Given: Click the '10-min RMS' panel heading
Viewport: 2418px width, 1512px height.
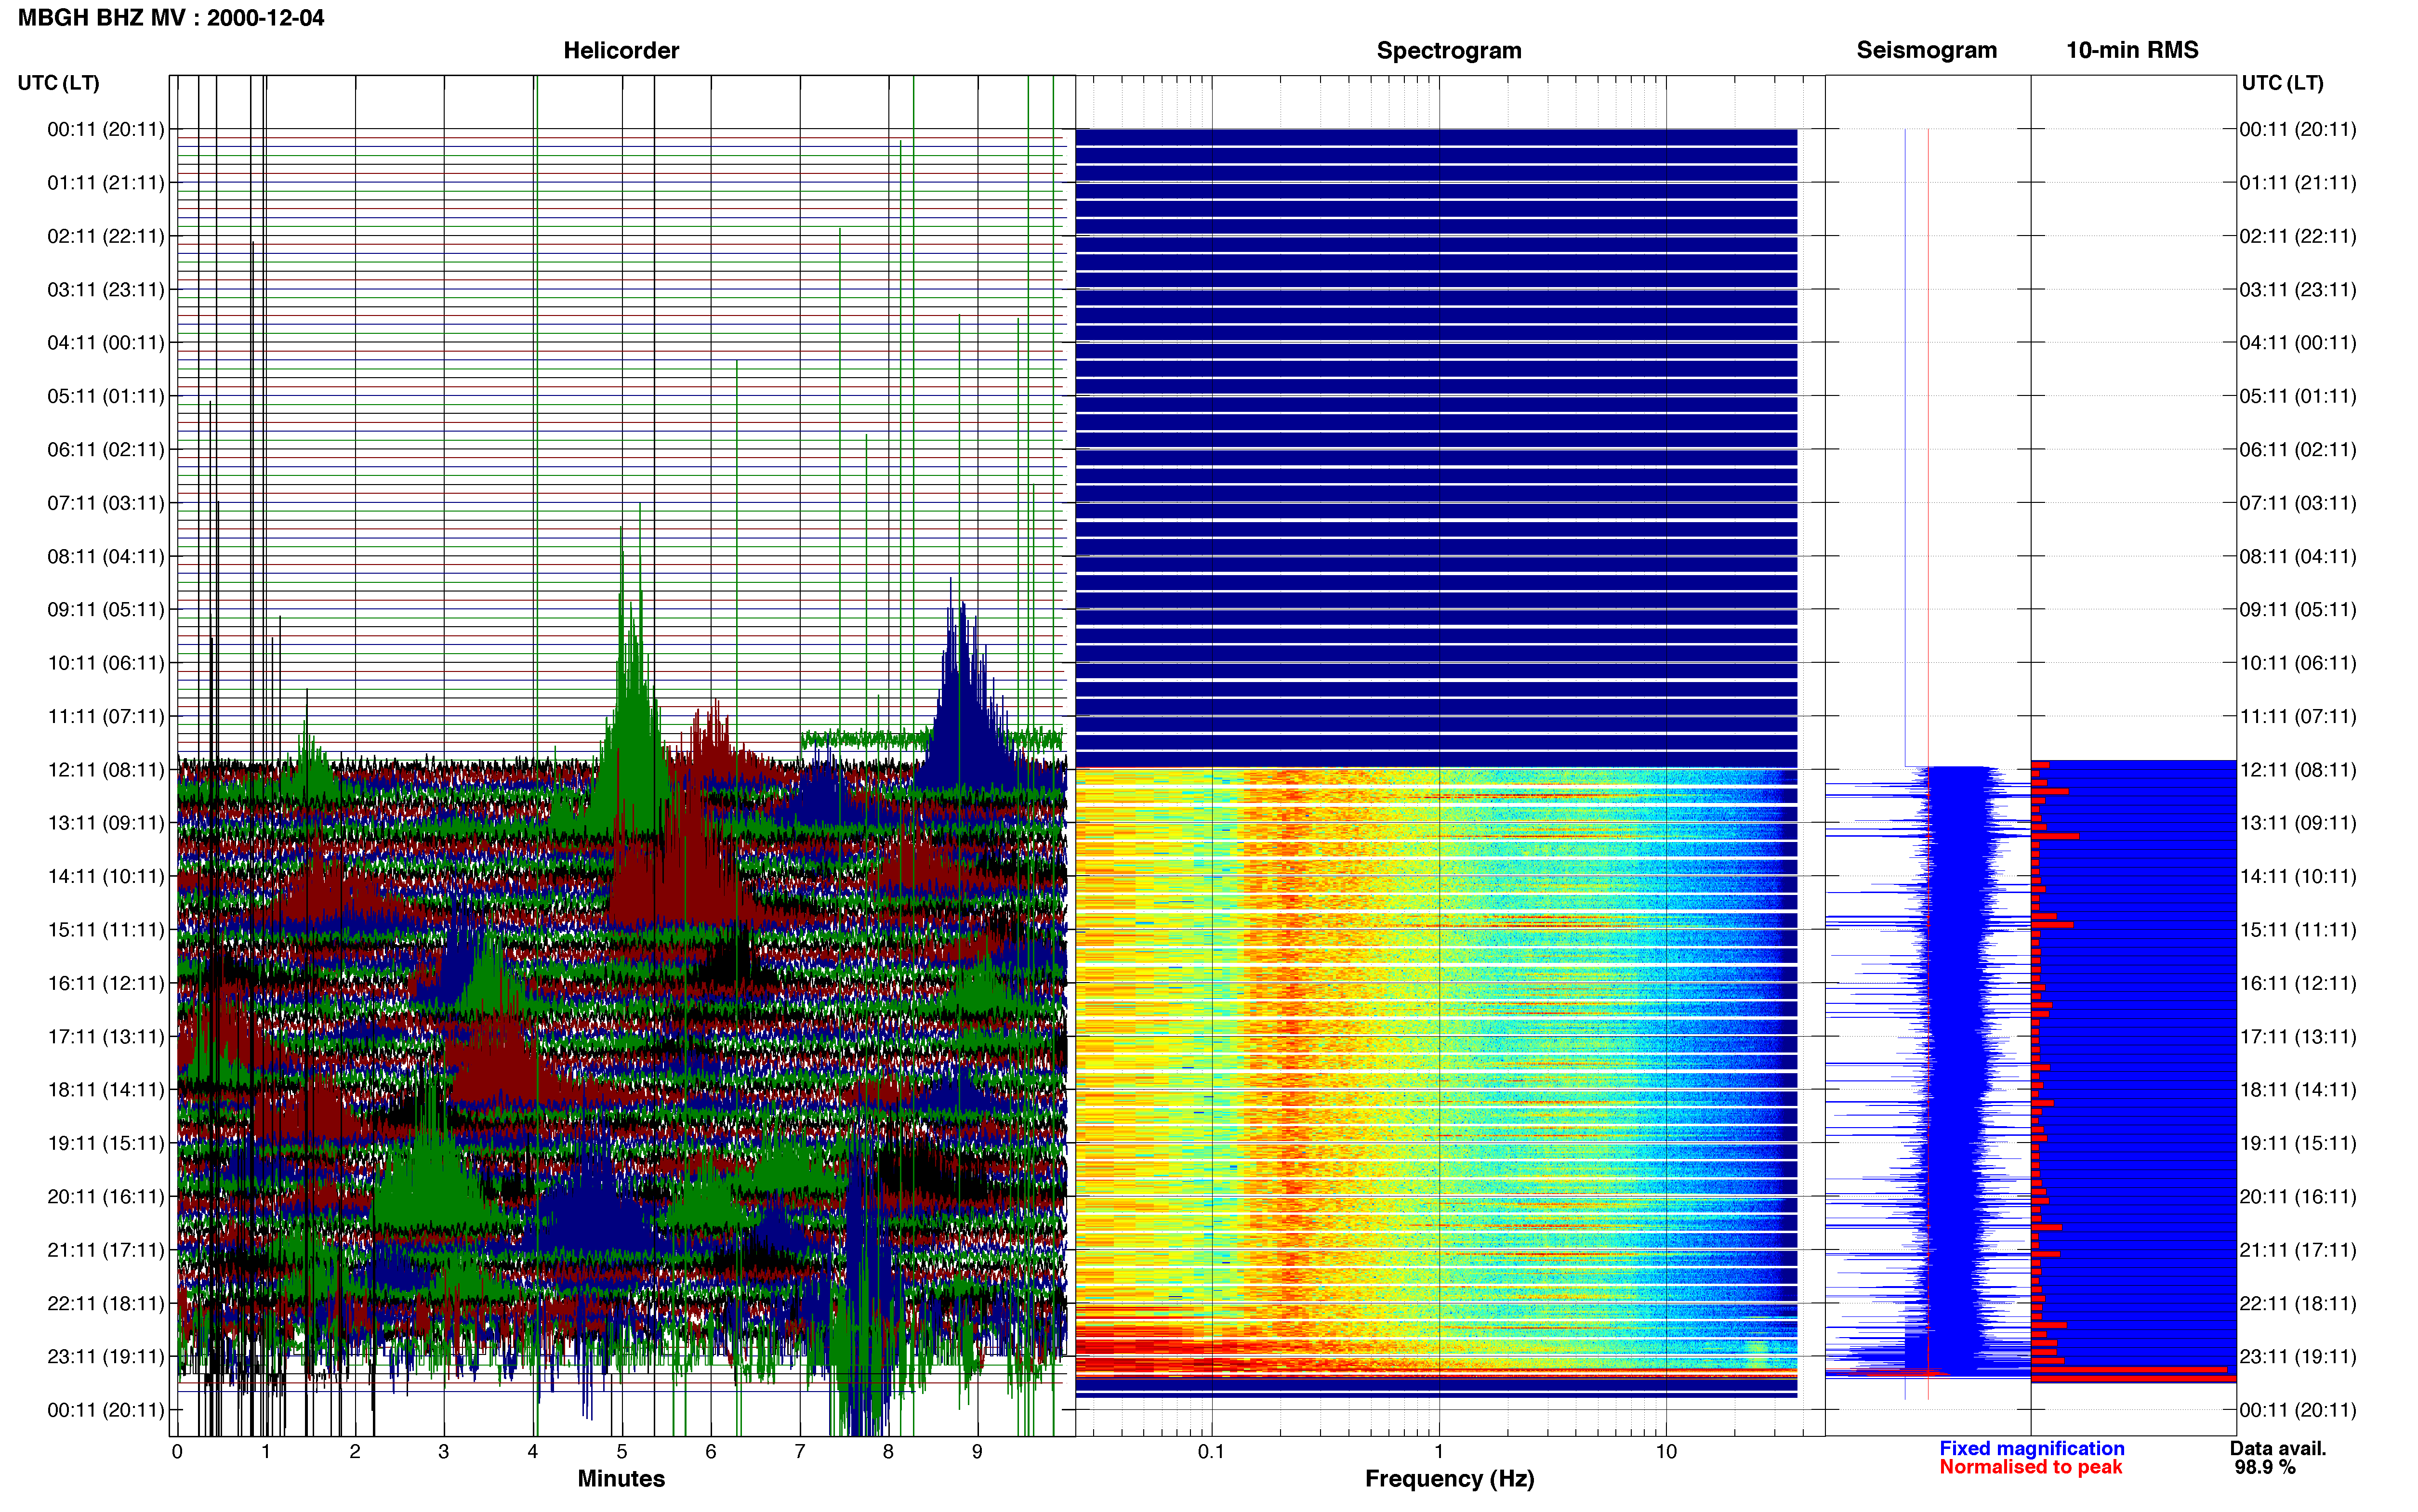Looking at the screenshot, I should click(2132, 50).
